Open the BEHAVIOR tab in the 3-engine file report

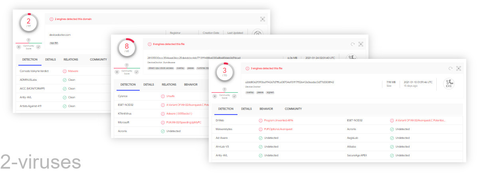tap(266, 109)
